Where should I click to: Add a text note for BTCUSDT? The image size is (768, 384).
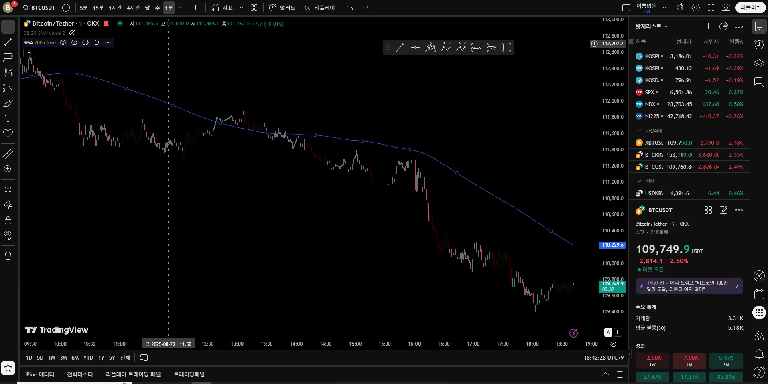723,210
